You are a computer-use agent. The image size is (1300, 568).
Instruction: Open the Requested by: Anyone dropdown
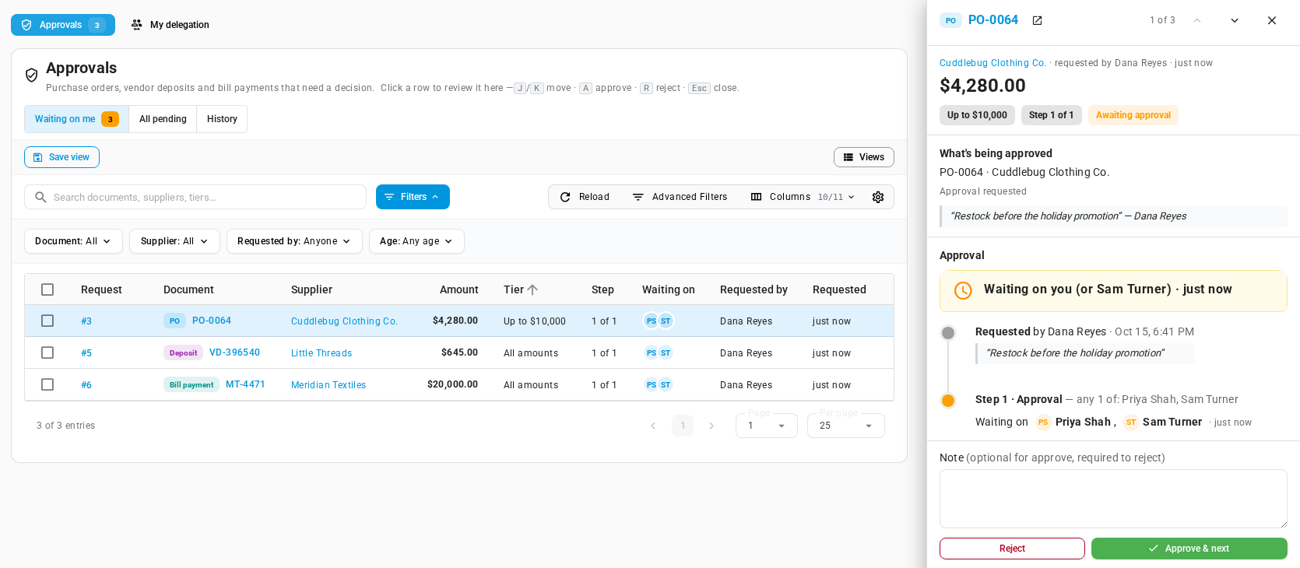point(294,241)
